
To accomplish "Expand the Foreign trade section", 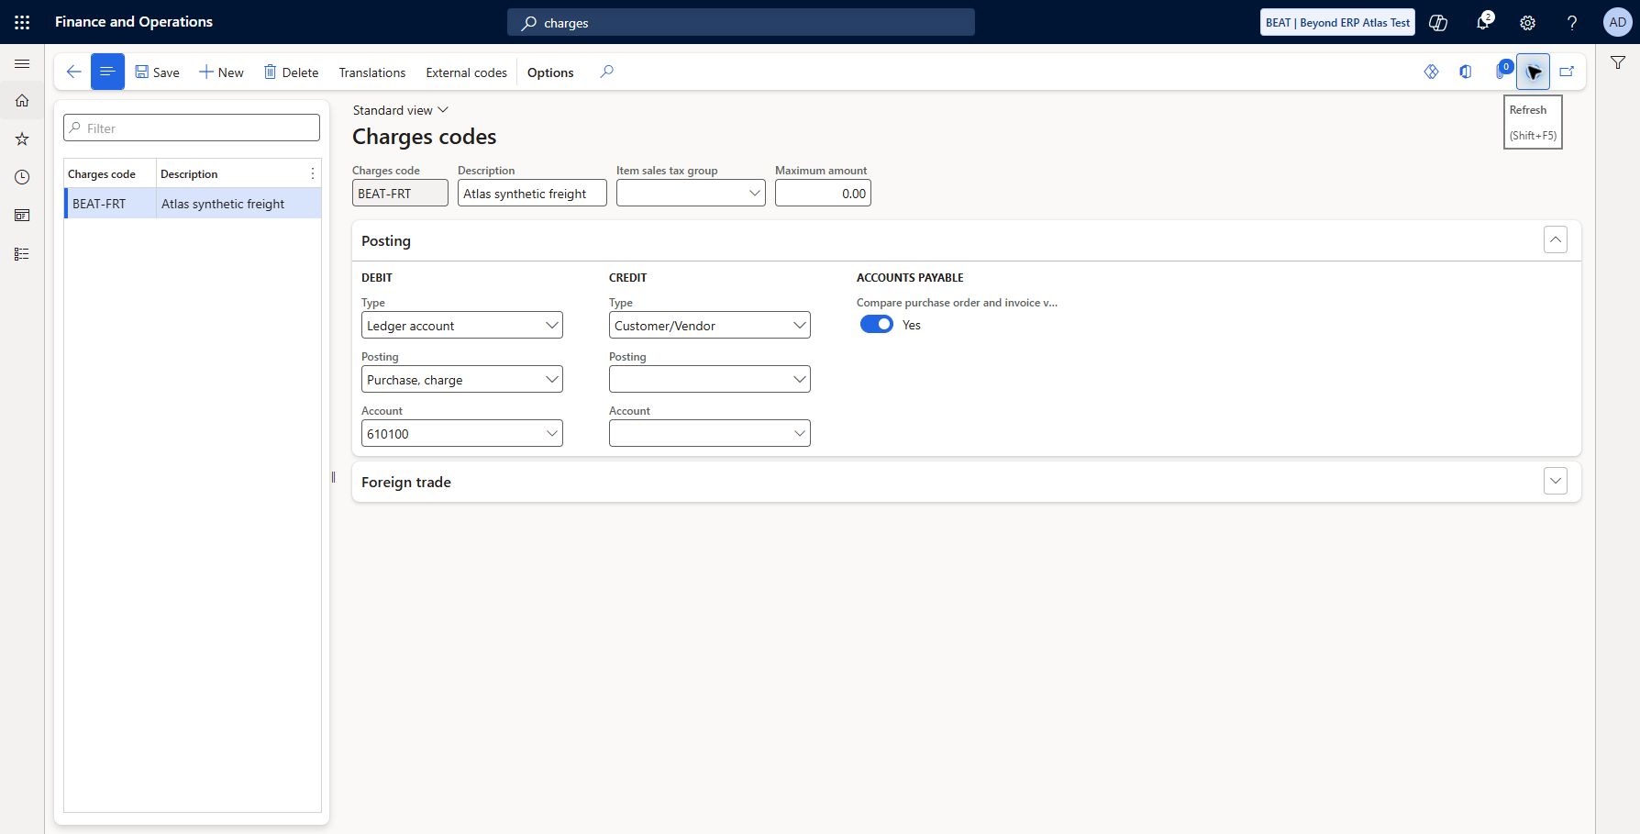I will 1556,481.
